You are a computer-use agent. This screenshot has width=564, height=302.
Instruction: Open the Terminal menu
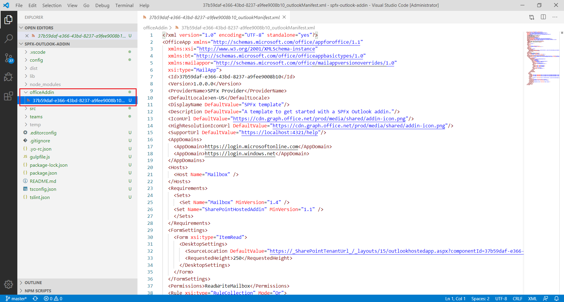(124, 5)
